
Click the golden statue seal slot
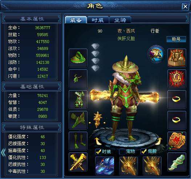tap(177, 58)
